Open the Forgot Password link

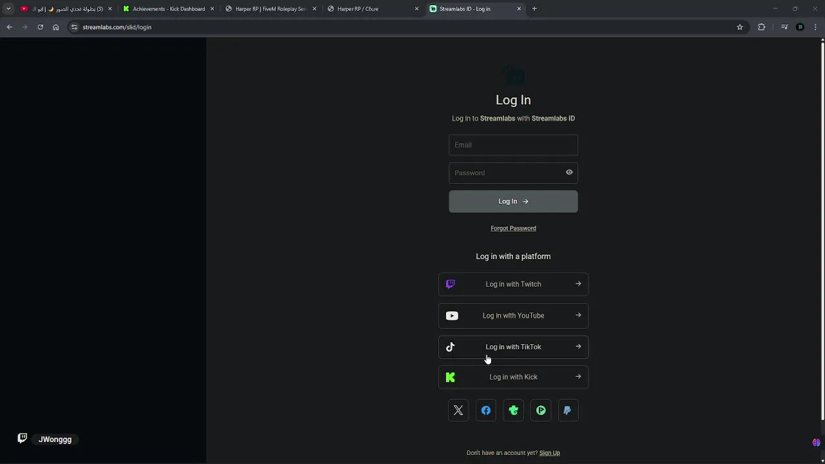coord(513,228)
